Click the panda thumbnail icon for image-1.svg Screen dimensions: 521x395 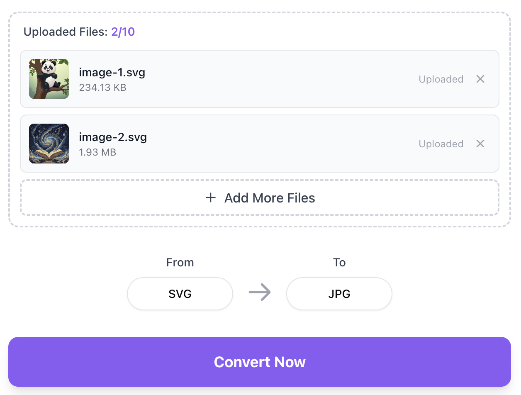(x=49, y=79)
